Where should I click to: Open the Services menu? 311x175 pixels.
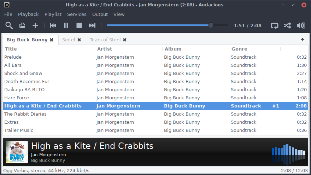pos(77,14)
